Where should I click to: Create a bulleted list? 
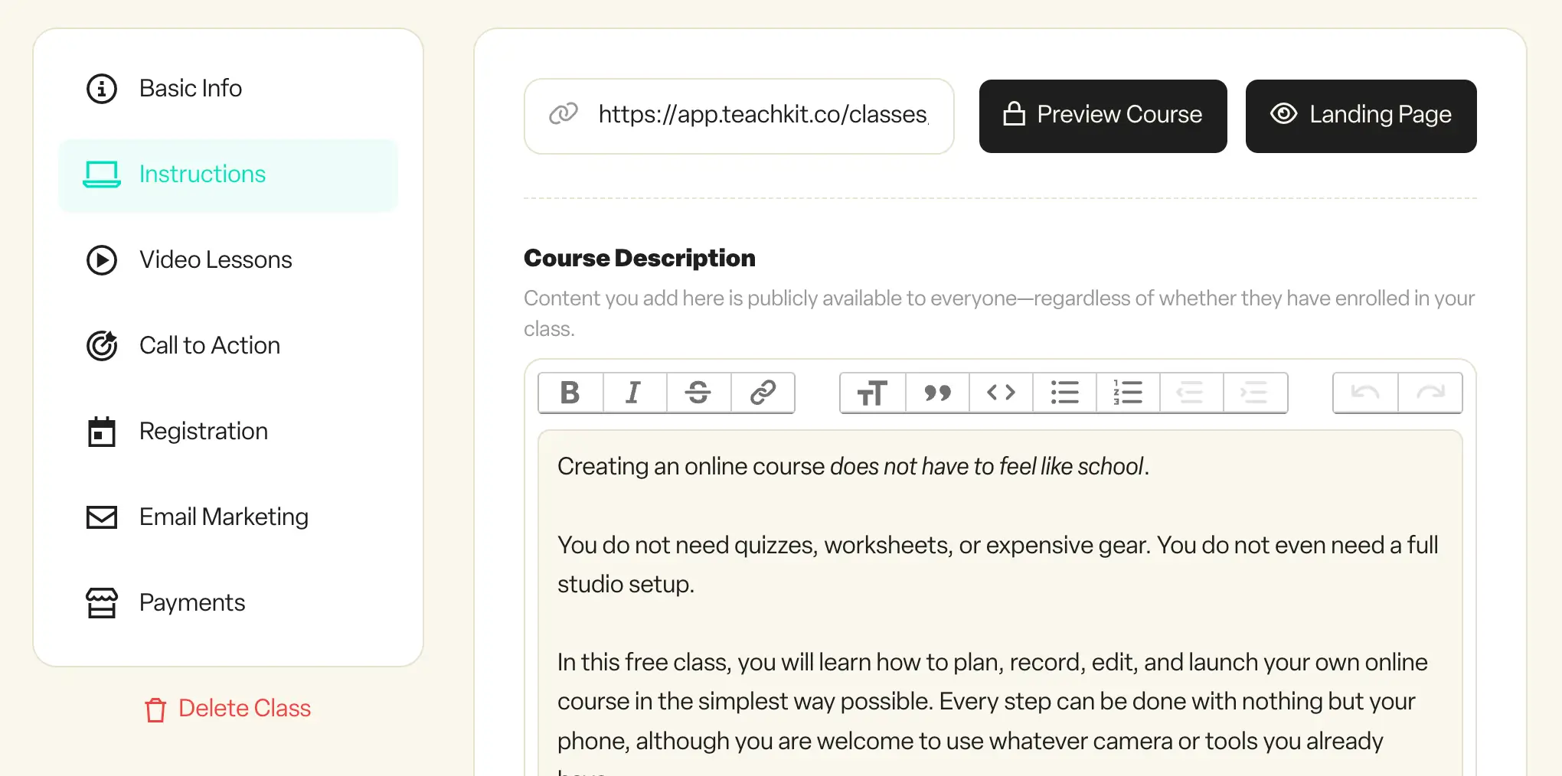1064,393
